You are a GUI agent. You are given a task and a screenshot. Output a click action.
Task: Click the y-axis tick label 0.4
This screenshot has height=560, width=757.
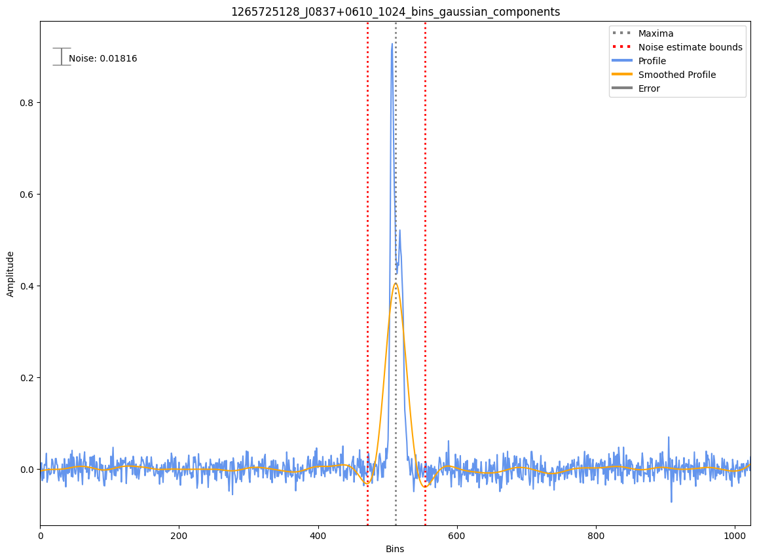(x=27, y=286)
